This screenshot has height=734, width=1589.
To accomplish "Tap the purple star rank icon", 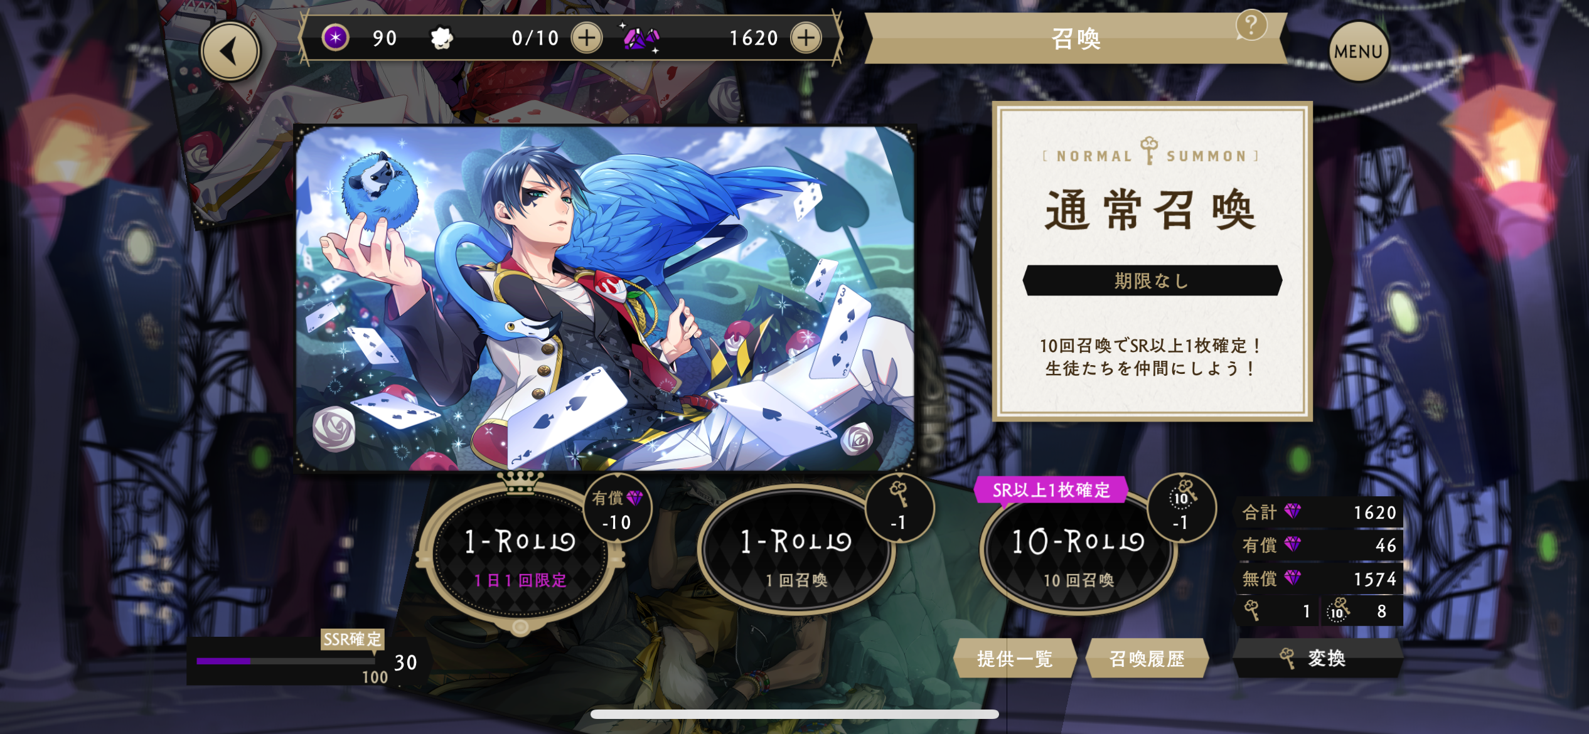I will (x=335, y=38).
